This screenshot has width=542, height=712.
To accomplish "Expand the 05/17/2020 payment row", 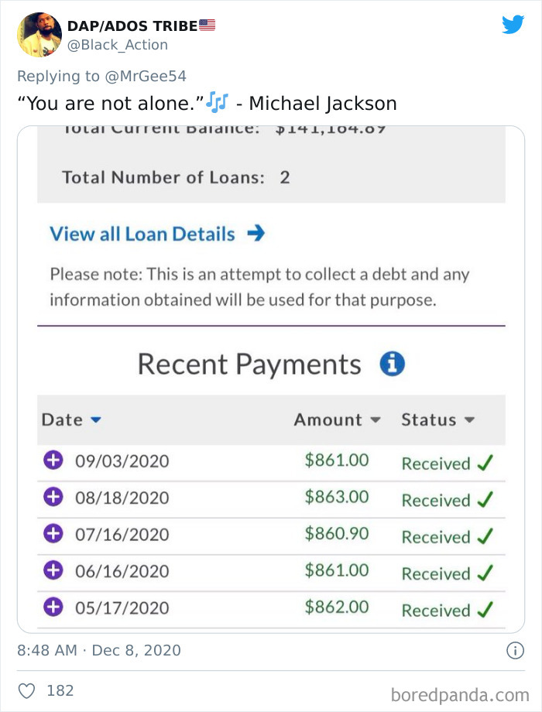I will [x=53, y=608].
